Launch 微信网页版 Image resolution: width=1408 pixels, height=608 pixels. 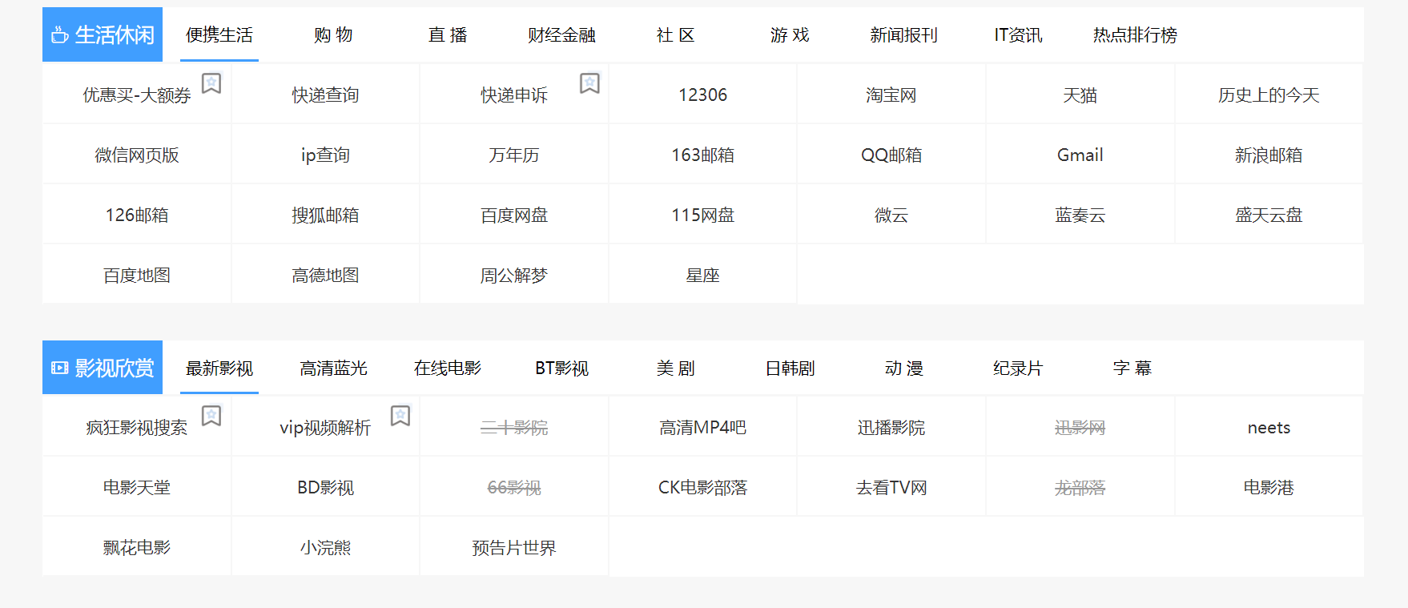pyautogui.click(x=137, y=155)
